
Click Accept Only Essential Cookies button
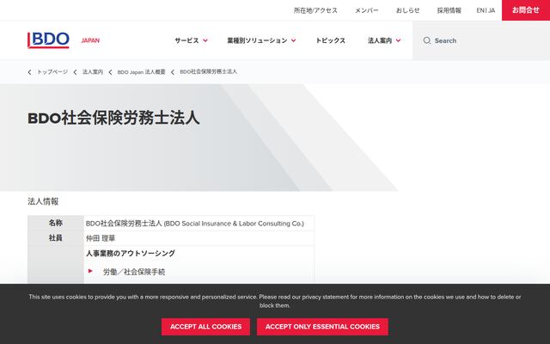coord(322,327)
